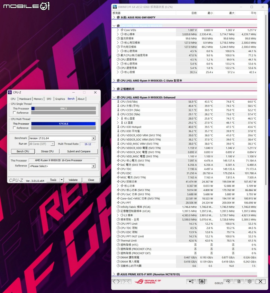Image resolution: width=270 pixels, height=293 pixels.
Task: Expand the L3 頻率 row
Action: 118,215
